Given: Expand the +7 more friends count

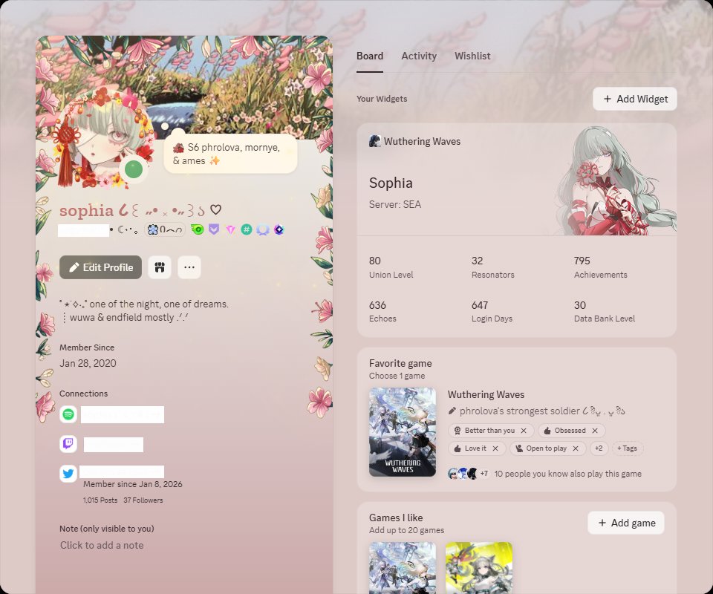Looking at the screenshot, I should tap(484, 474).
